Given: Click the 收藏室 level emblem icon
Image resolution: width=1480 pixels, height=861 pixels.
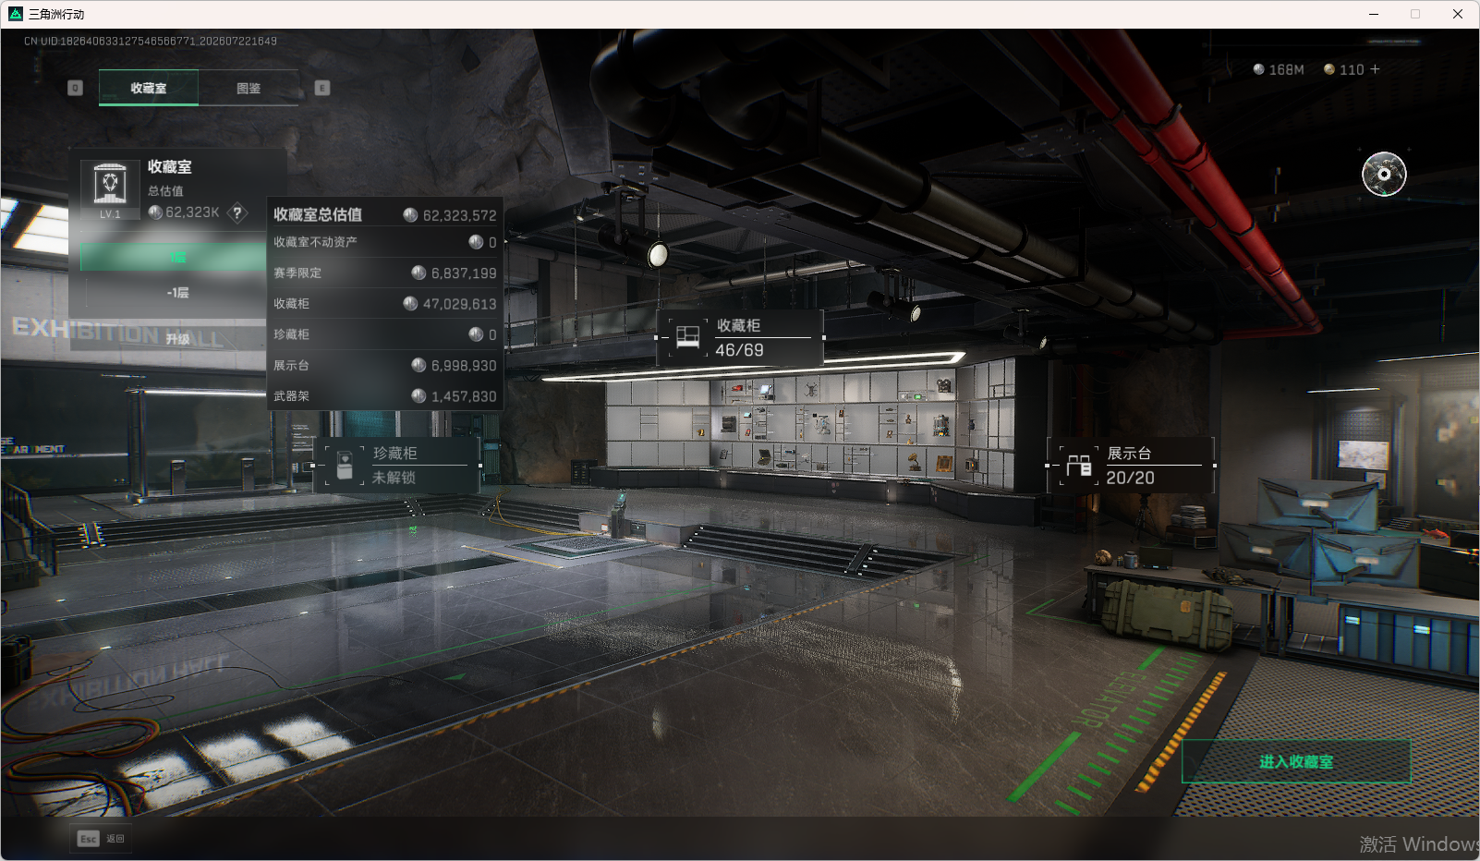Looking at the screenshot, I should tap(111, 188).
